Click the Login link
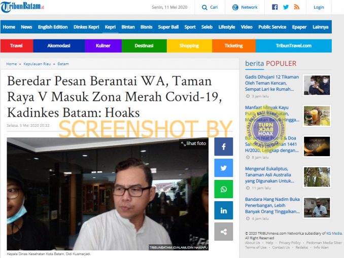Image resolution: width=344 pixels, height=258 pixels. tap(319, 7)
